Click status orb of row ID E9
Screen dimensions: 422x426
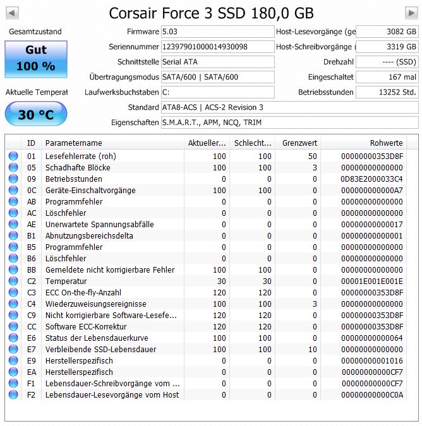(x=13, y=360)
